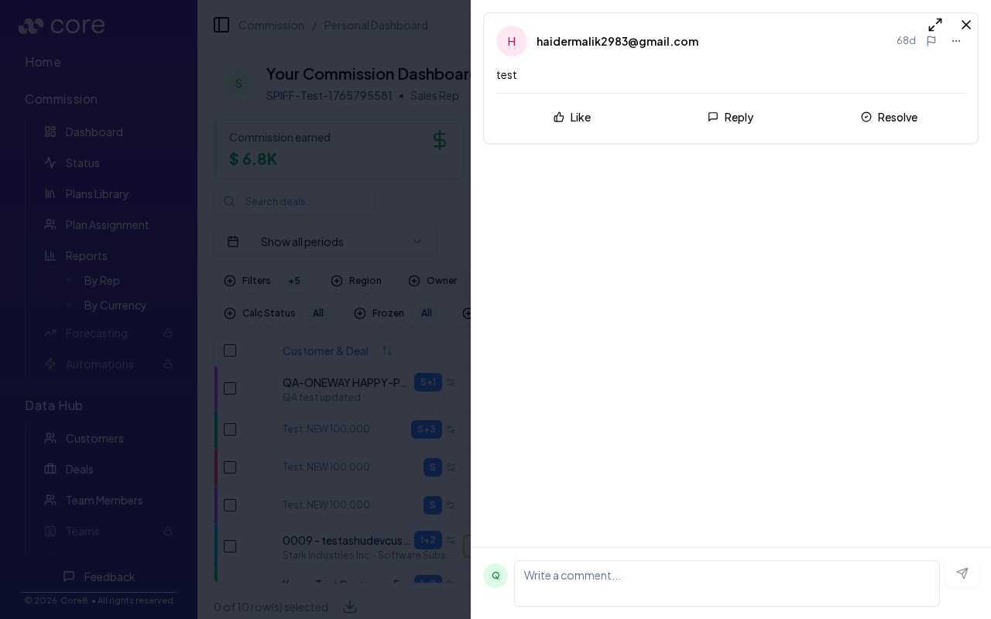Expand the Filters options

pos(248,281)
